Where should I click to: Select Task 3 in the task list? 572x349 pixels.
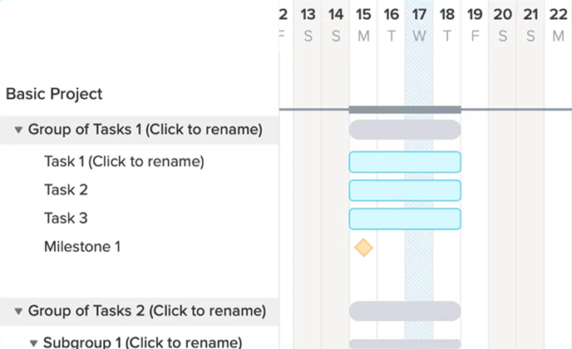click(66, 218)
